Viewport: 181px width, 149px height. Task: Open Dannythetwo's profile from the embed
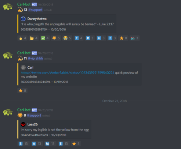pyautogui.click(x=37, y=19)
